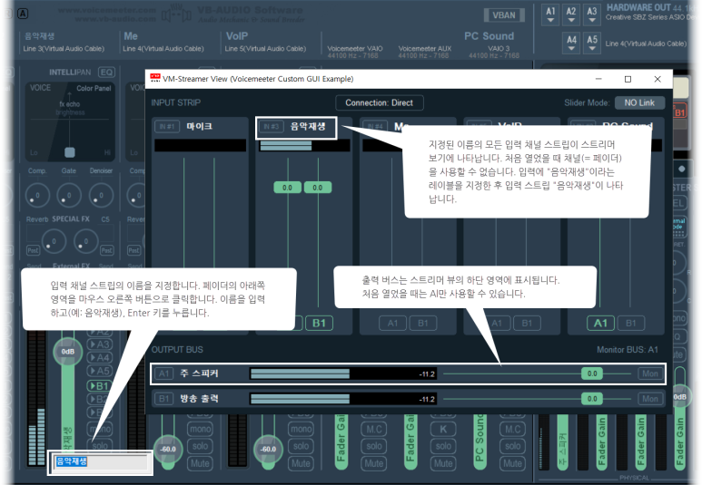Click the 0.0 gain slider of 주 스피커 bus
Screen dimensions: 702x485
click(592, 373)
